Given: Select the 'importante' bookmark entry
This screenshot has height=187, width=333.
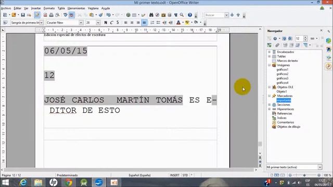Looking at the screenshot, I should pos(284,100).
